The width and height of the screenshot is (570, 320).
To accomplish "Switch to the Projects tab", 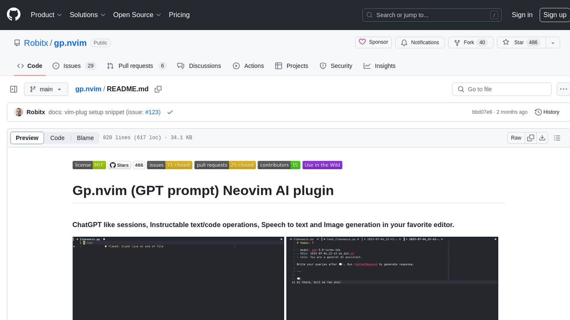I will coord(292,66).
